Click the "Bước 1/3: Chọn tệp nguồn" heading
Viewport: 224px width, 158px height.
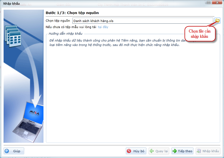pyautogui.click(x=72, y=13)
